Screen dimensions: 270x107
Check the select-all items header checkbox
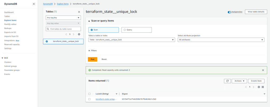[x=89, y=94]
